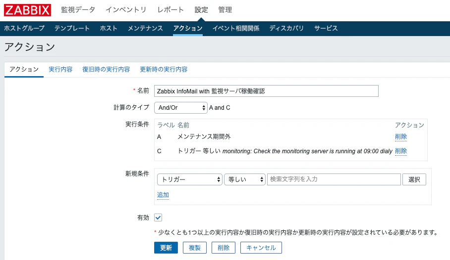Delete condition A メンテナンス期間外
The width and height of the screenshot is (450, 260).
pyautogui.click(x=401, y=136)
